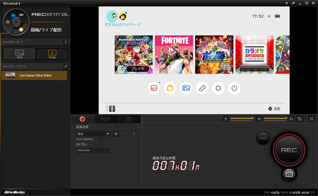318x196 pixels.
Task: Add a new recording quality profile
Action: pos(116,134)
